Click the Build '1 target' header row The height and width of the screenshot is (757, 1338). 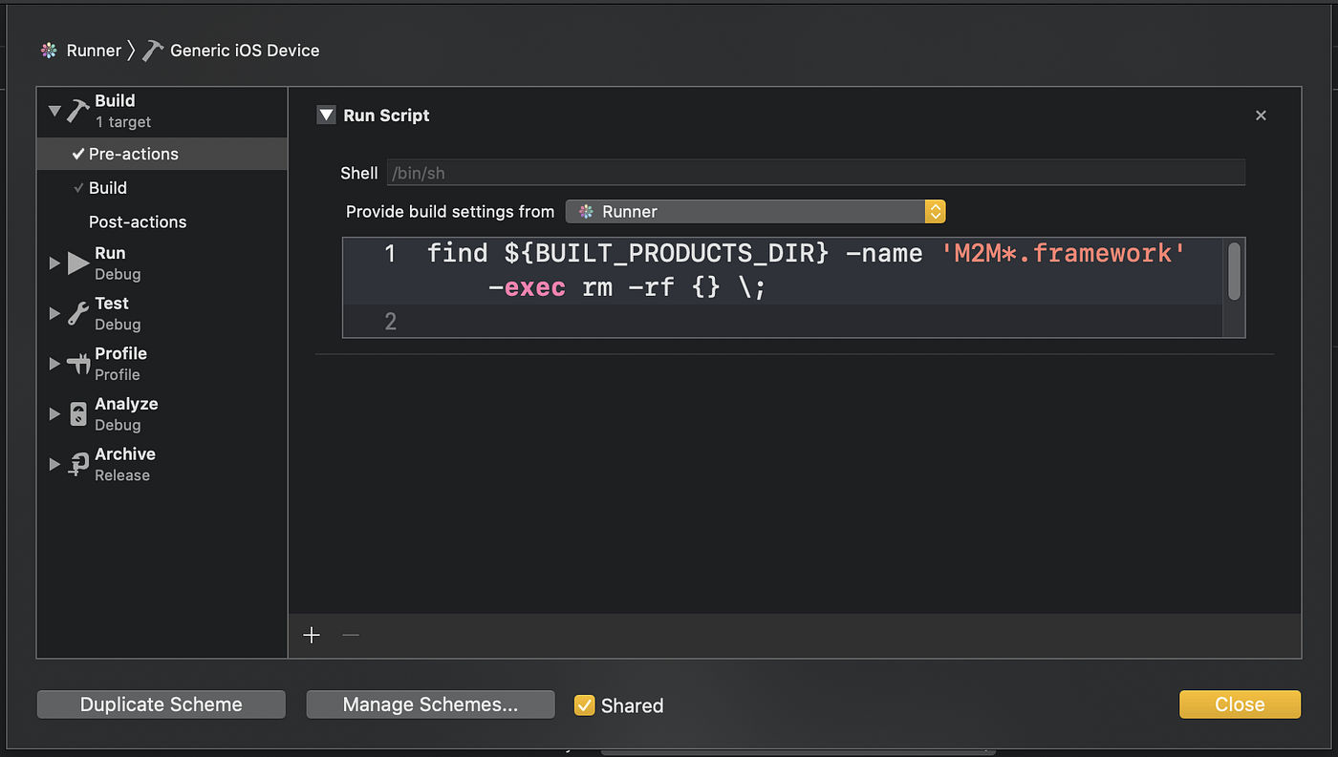pyautogui.click(x=162, y=111)
